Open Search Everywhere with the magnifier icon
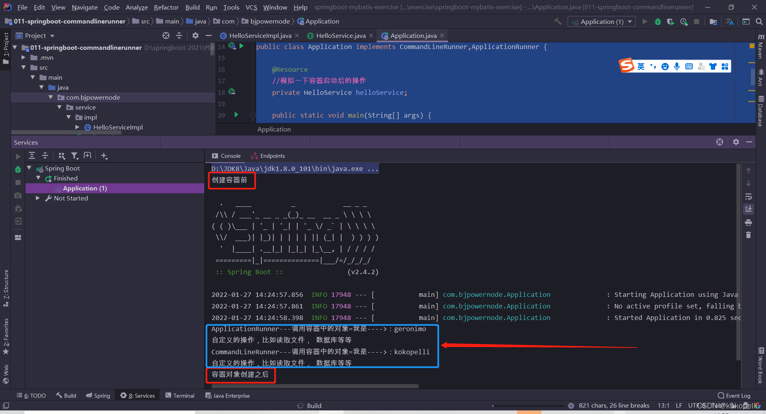The width and height of the screenshot is (766, 414). tap(759, 22)
